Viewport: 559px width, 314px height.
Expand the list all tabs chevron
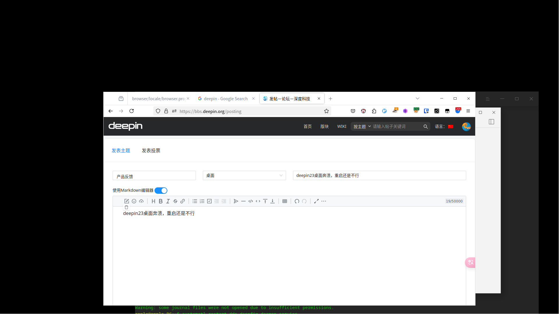tap(418, 99)
